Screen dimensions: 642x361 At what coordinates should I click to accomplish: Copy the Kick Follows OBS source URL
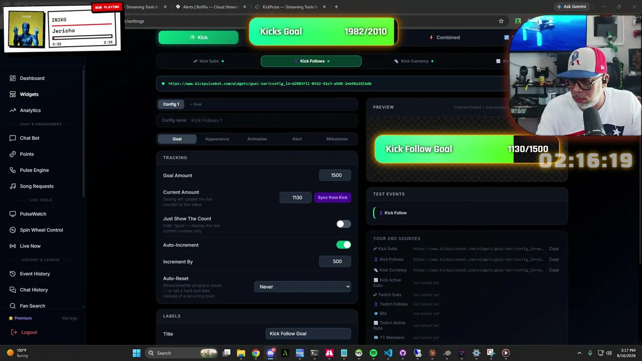[554, 260]
